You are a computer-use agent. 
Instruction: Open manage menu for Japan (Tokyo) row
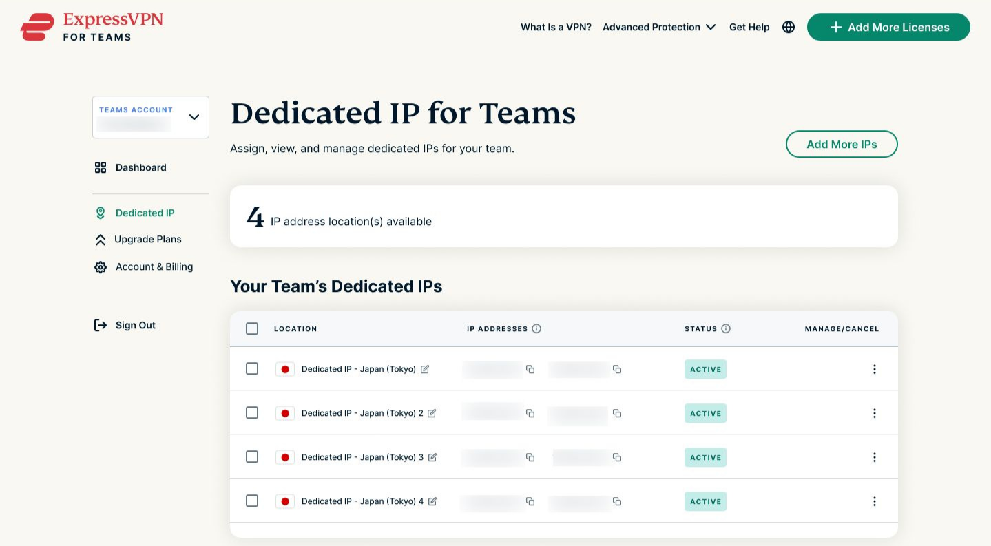point(875,369)
